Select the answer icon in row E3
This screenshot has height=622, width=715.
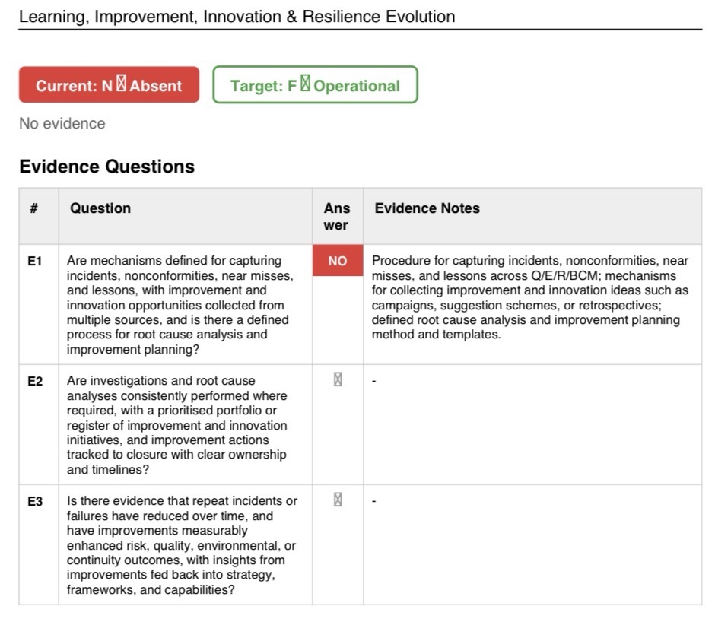click(338, 500)
